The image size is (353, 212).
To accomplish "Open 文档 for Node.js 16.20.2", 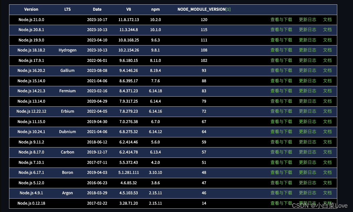I will tap(327, 70).
